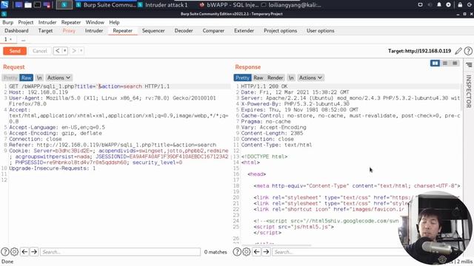This screenshot has height=266, width=474.
Task: Switch response view to Render
Action: coord(275,78)
